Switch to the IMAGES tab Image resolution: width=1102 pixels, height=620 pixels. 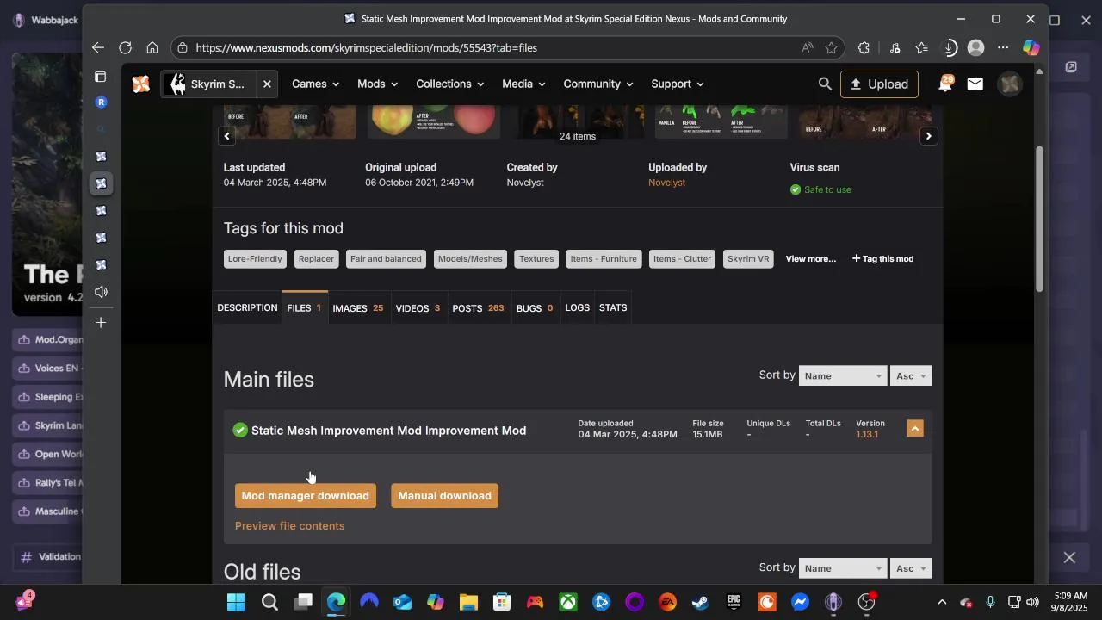(358, 308)
